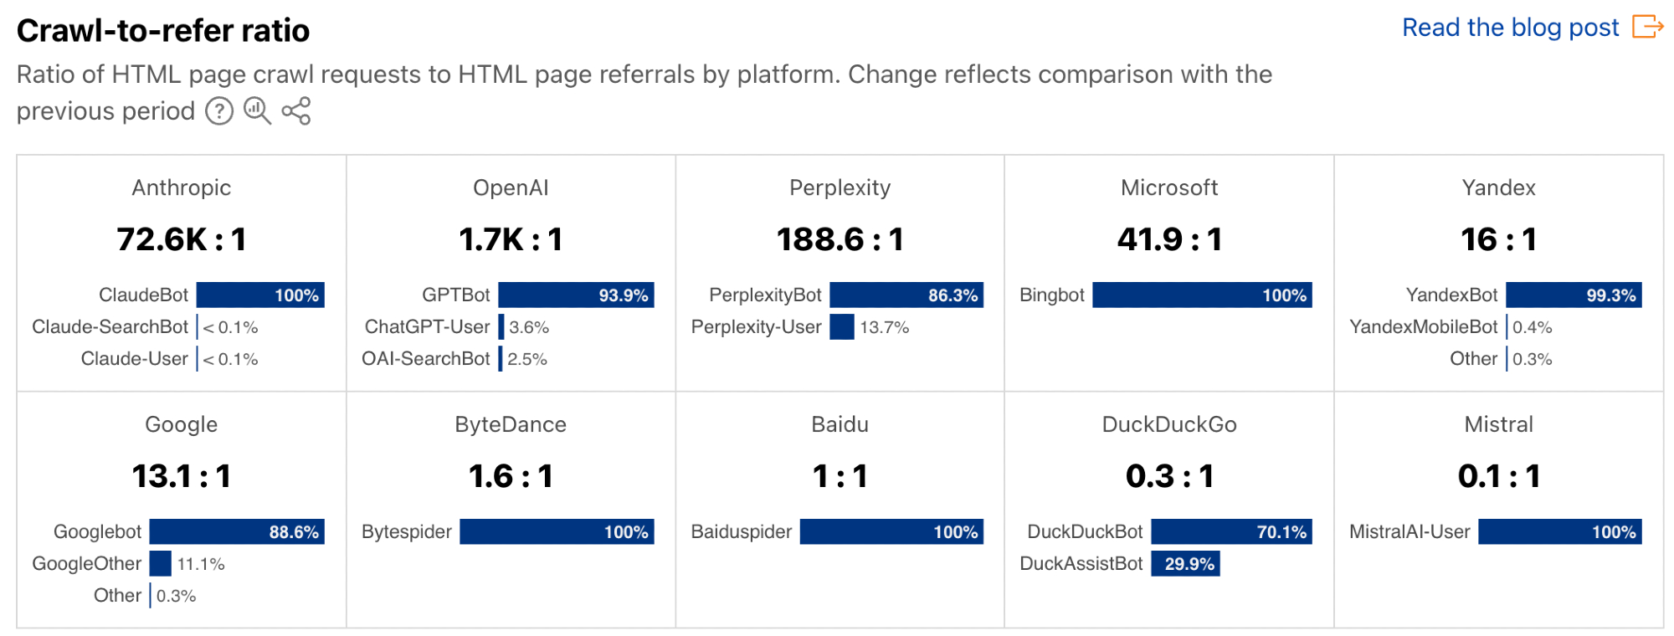Select the DuckAssistBot 29.9% bar
1674x636 pixels.
1185,564
